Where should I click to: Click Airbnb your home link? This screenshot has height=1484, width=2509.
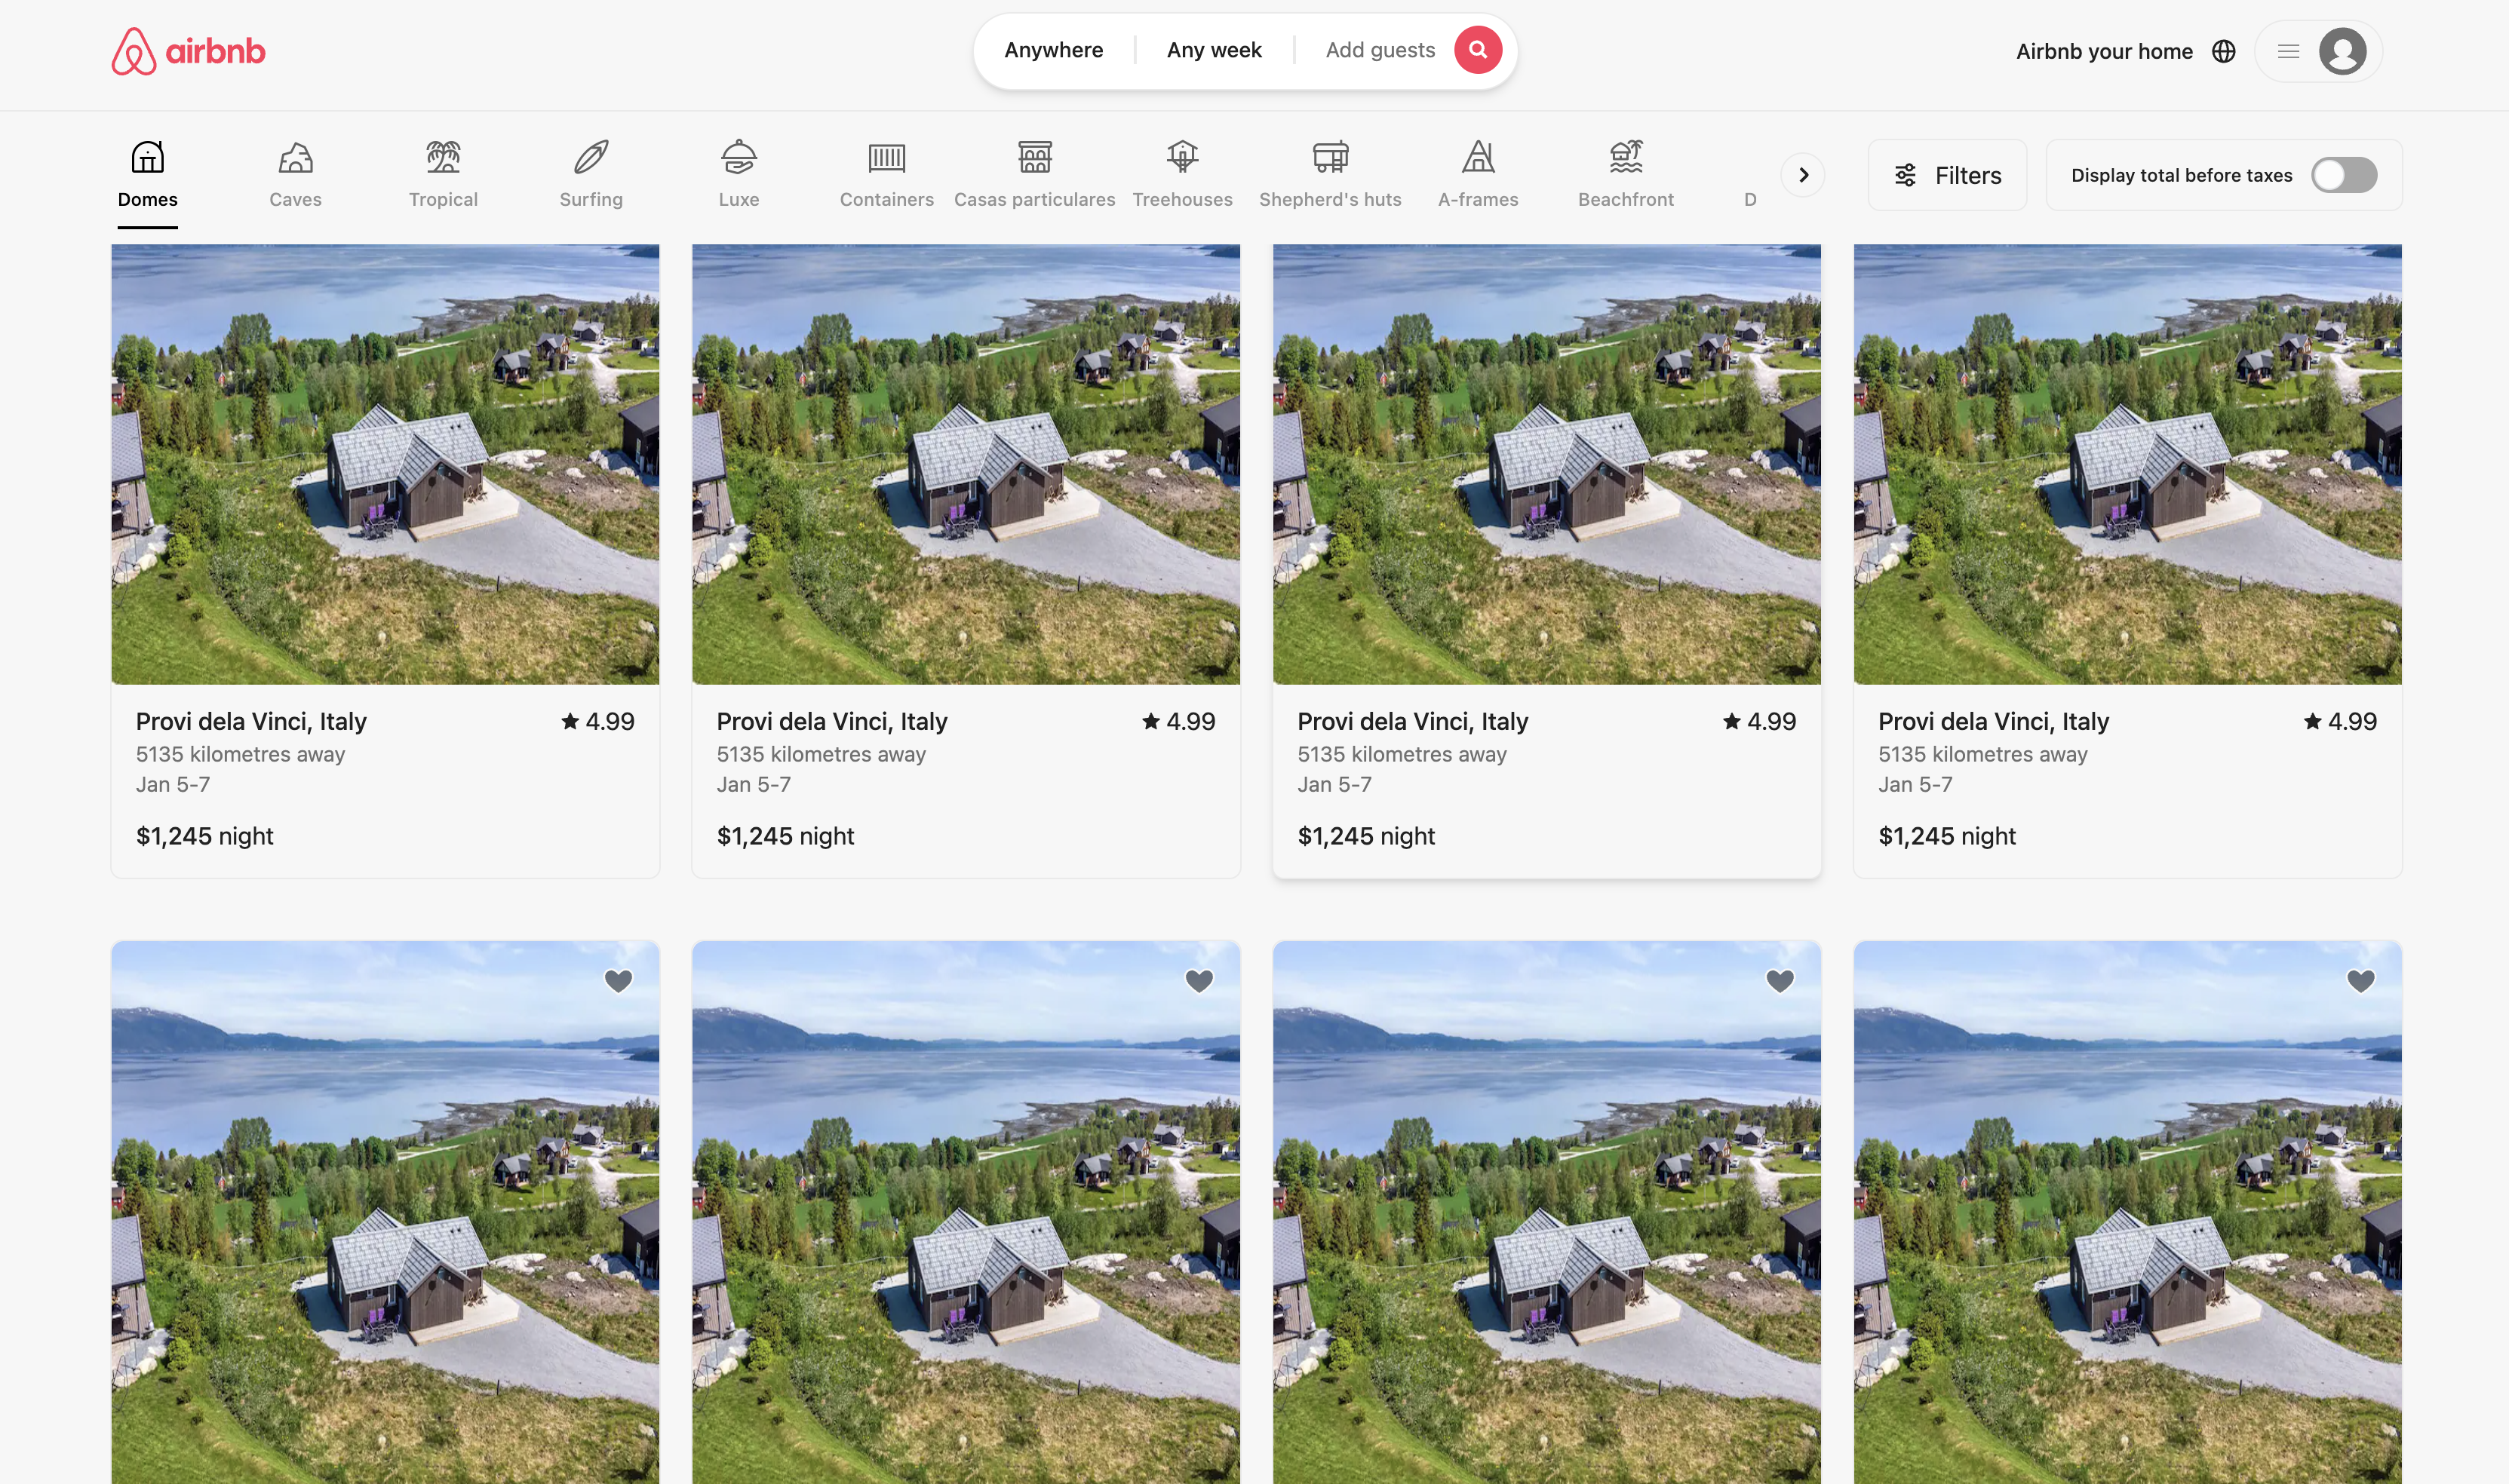click(2103, 51)
